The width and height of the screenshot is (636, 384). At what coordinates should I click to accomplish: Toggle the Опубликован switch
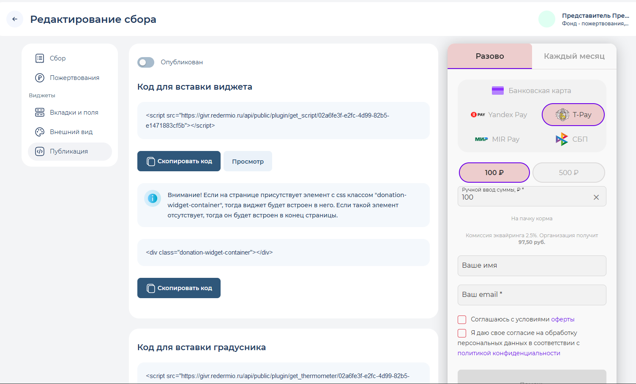[146, 63]
